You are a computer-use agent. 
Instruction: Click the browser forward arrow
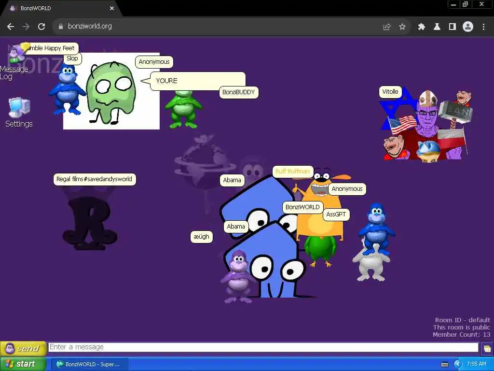pyautogui.click(x=26, y=27)
